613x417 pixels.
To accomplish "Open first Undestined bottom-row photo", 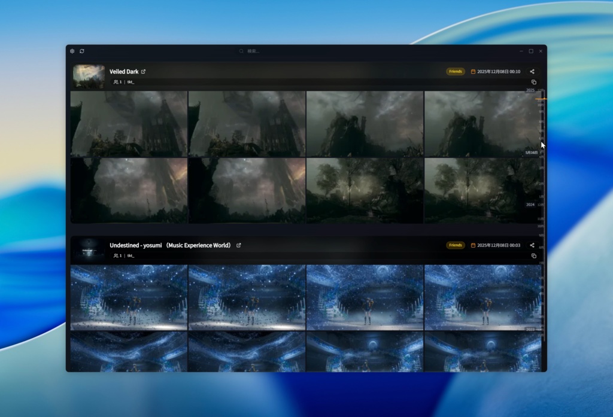I will (129, 352).
